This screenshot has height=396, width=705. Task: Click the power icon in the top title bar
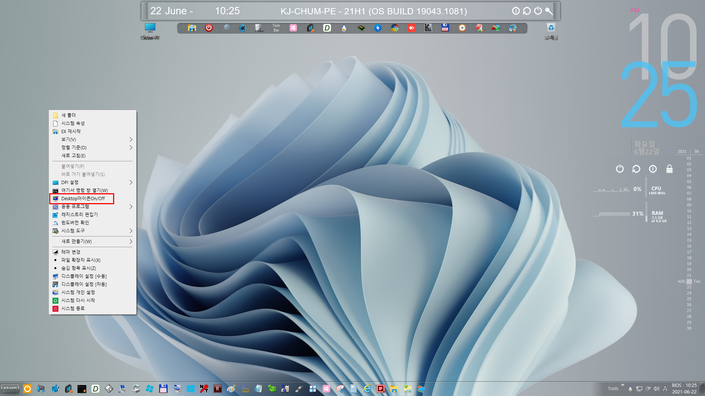click(x=538, y=11)
